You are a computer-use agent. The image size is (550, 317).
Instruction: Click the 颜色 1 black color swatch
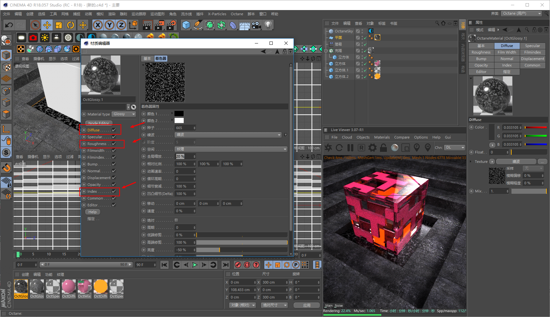coord(179,114)
